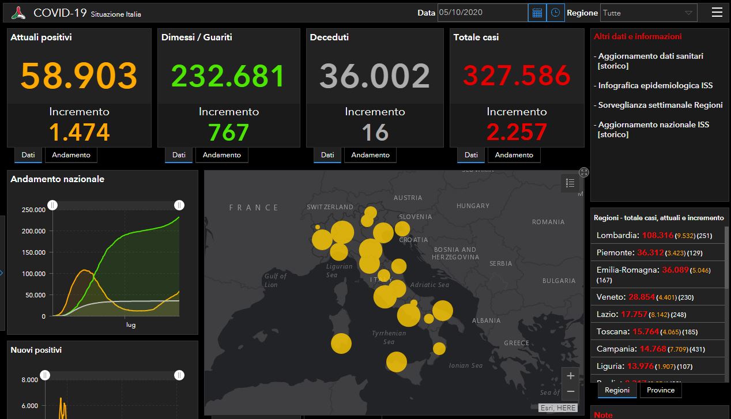Click left range handle on Andamento nazionale chart
The width and height of the screenshot is (731, 419).
click(x=52, y=205)
